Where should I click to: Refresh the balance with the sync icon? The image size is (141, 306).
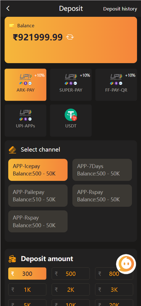coord(70,37)
